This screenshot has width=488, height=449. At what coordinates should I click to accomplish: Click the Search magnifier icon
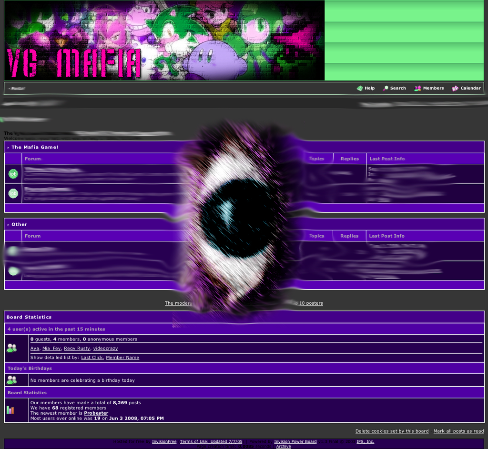pyautogui.click(x=385, y=88)
